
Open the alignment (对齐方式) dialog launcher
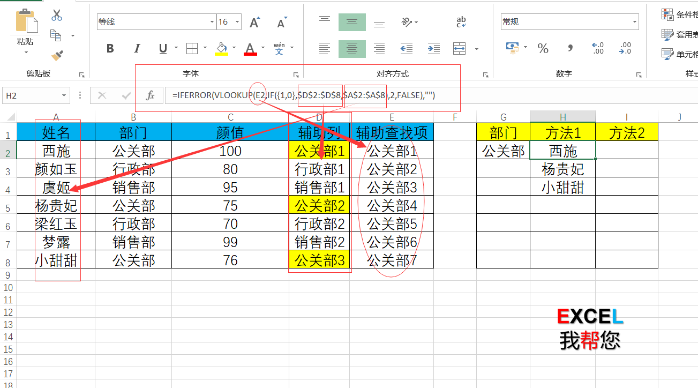(x=485, y=75)
